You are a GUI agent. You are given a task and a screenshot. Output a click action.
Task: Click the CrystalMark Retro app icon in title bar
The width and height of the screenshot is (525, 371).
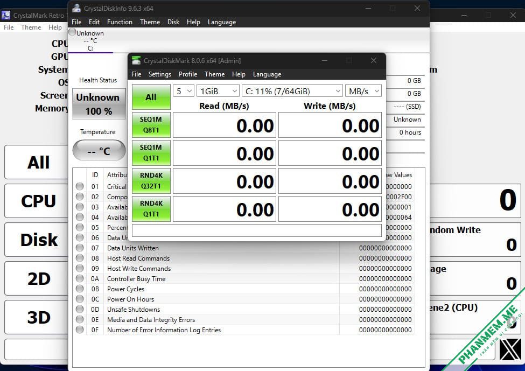tap(6, 15)
